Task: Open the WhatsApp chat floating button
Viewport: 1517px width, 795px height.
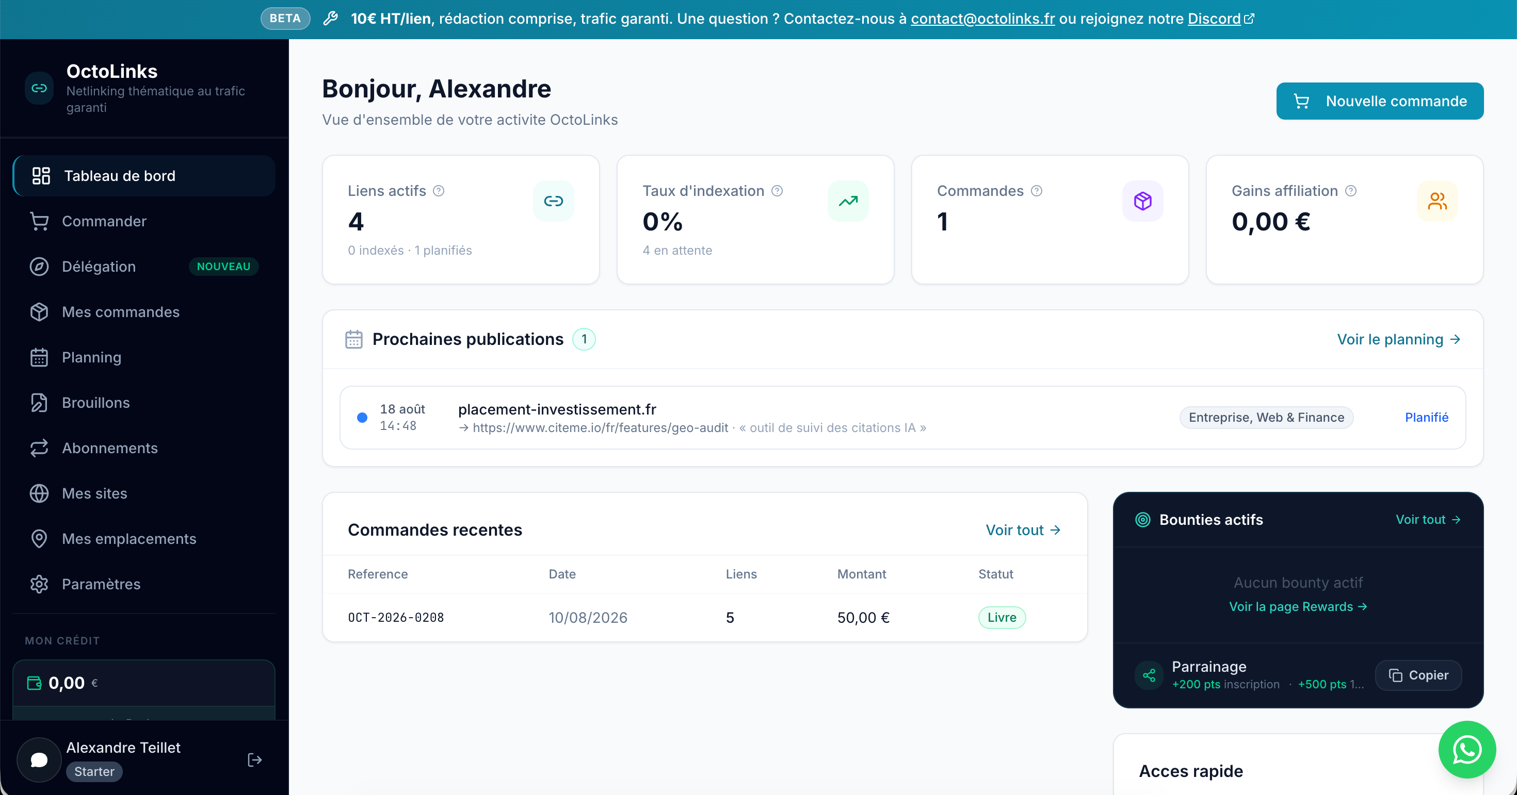Action: [1467, 750]
